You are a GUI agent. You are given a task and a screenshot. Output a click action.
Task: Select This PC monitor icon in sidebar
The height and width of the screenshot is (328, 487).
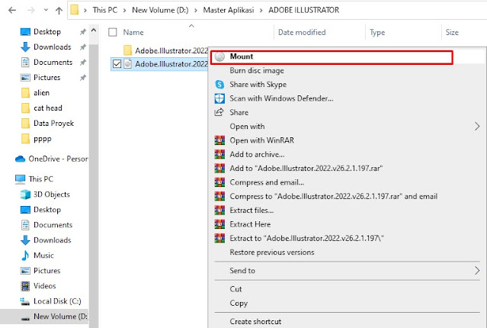[x=20, y=179]
